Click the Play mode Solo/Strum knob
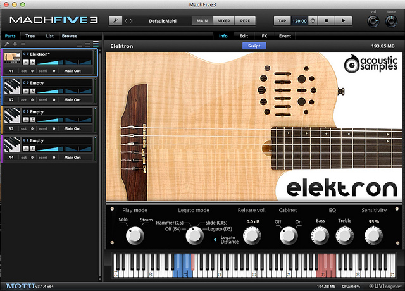 [x=135, y=236]
